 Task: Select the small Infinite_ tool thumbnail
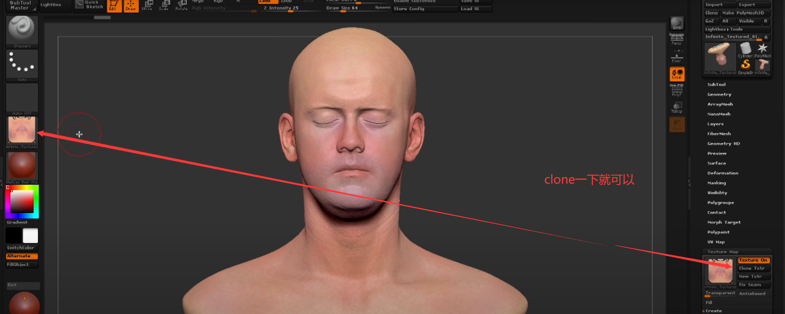[762, 67]
